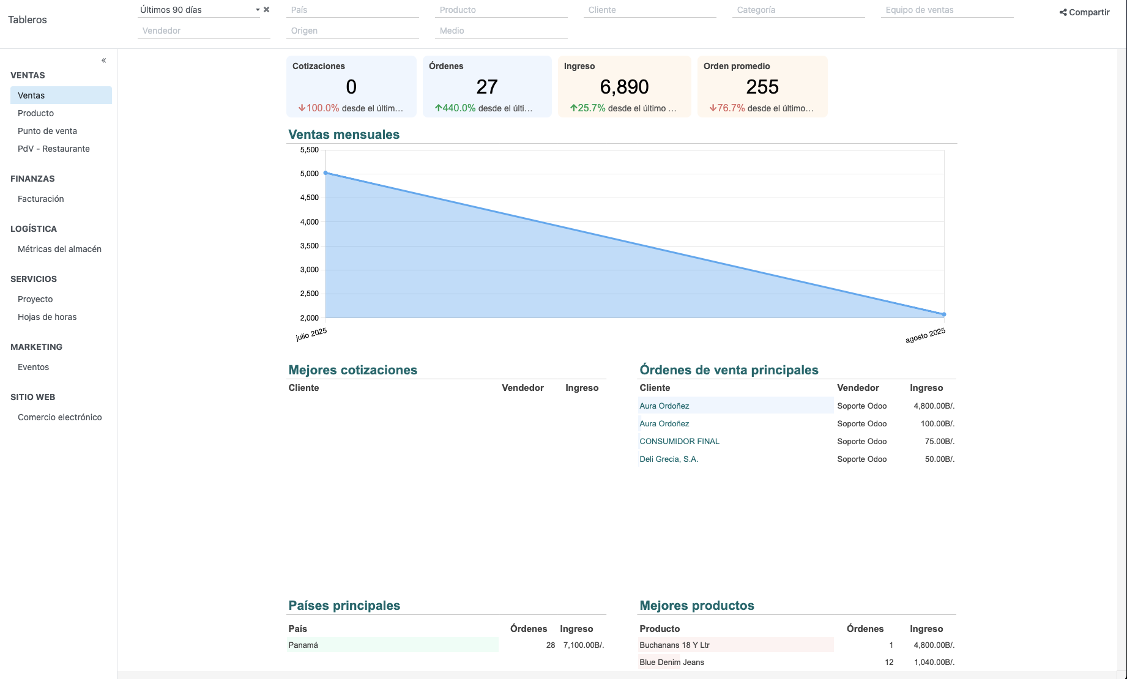The width and height of the screenshot is (1127, 679).
Task: Select Comercio electrónico in sidebar
Action: click(x=59, y=417)
